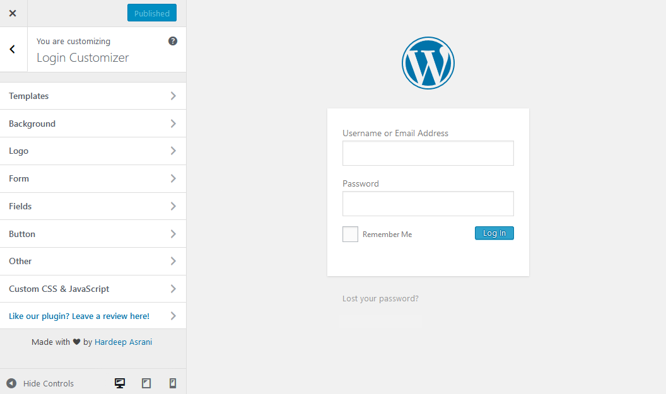666x394 pixels.
Task: Open the Fields settings panel
Action: [x=93, y=206]
